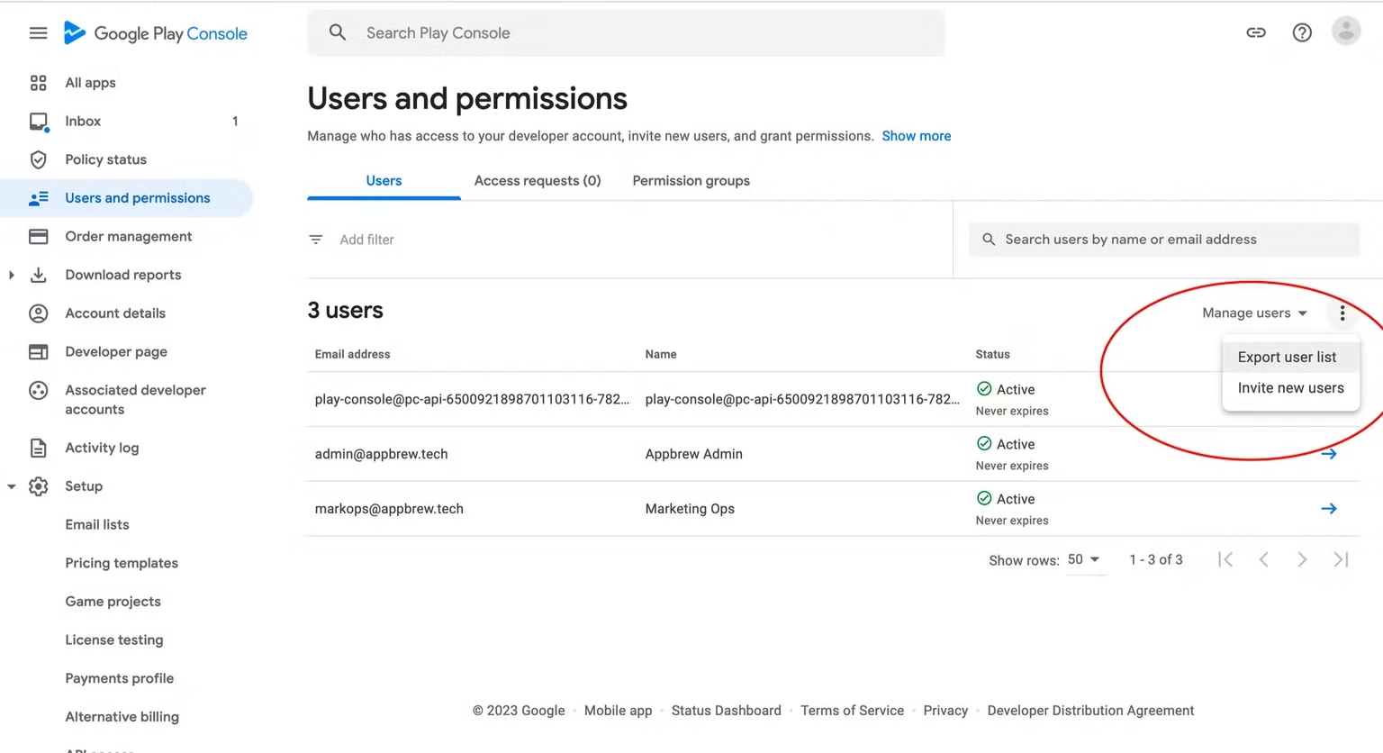Go to the next page of users
This screenshot has width=1383, height=753.
1302,559
